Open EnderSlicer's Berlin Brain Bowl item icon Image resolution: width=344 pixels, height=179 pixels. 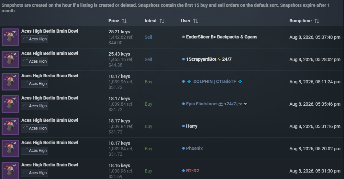tap(10, 37)
